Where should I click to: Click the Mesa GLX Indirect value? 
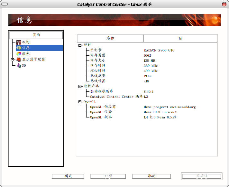click(x=160, y=112)
